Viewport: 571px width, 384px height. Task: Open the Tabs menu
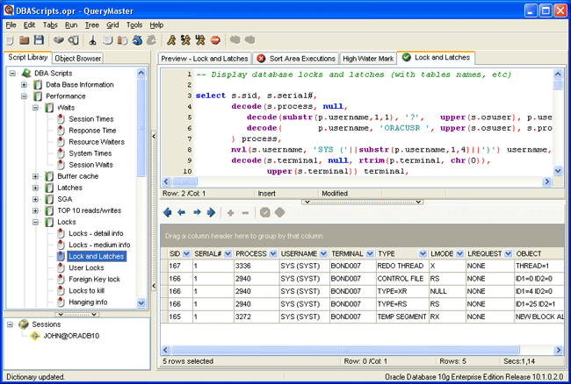tap(50, 25)
